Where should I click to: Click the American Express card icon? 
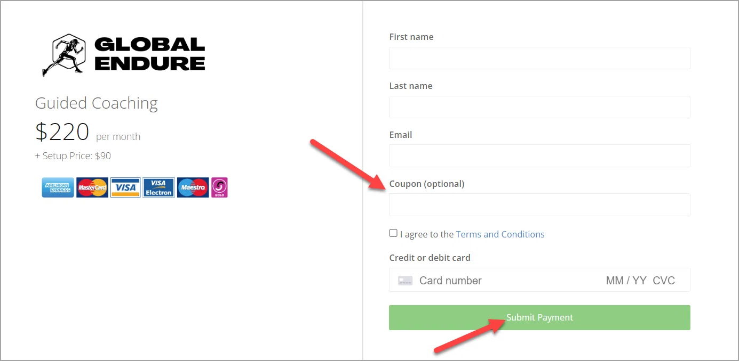58,187
